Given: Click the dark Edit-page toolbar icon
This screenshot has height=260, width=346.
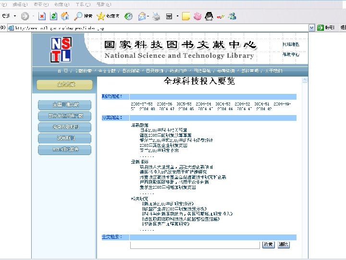Looking at the screenshot, I should tap(169, 16).
